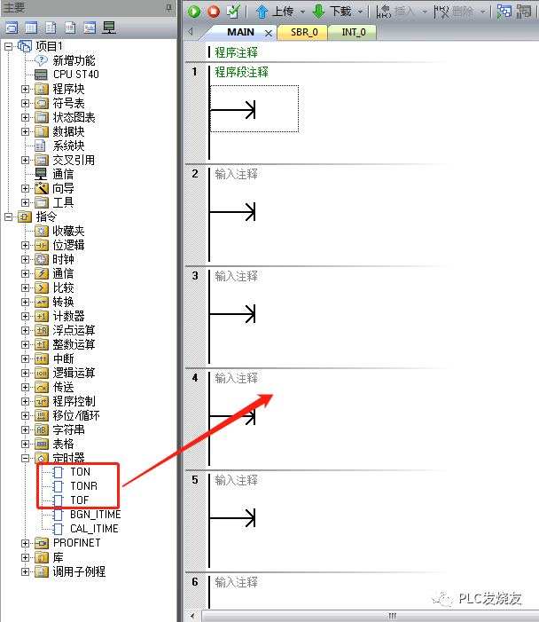The image size is (539, 622).
Task: Click the Delete (删除) toolbar icon
Action: (x=441, y=12)
